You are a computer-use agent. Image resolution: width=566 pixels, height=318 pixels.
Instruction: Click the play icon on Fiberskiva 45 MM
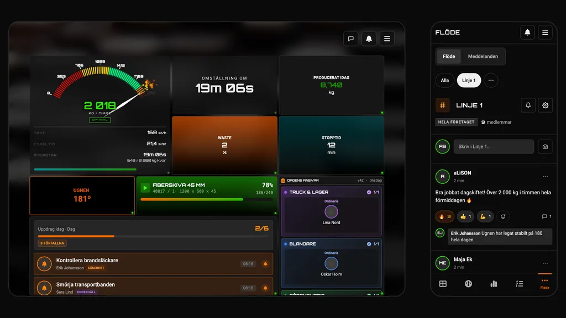(145, 188)
